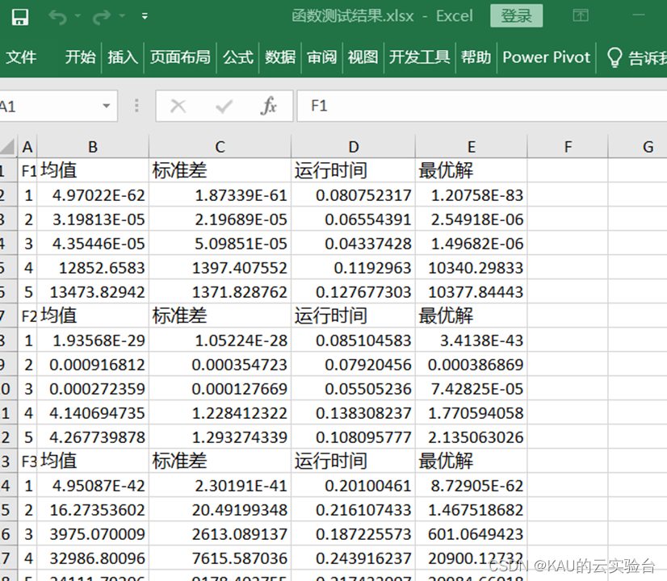Image resolution: width=667 pixels, height=581 pixels.
Task: Switch to the 页面布局 ribbon tab
Action: pyautogui.click(x=180, y=57)
